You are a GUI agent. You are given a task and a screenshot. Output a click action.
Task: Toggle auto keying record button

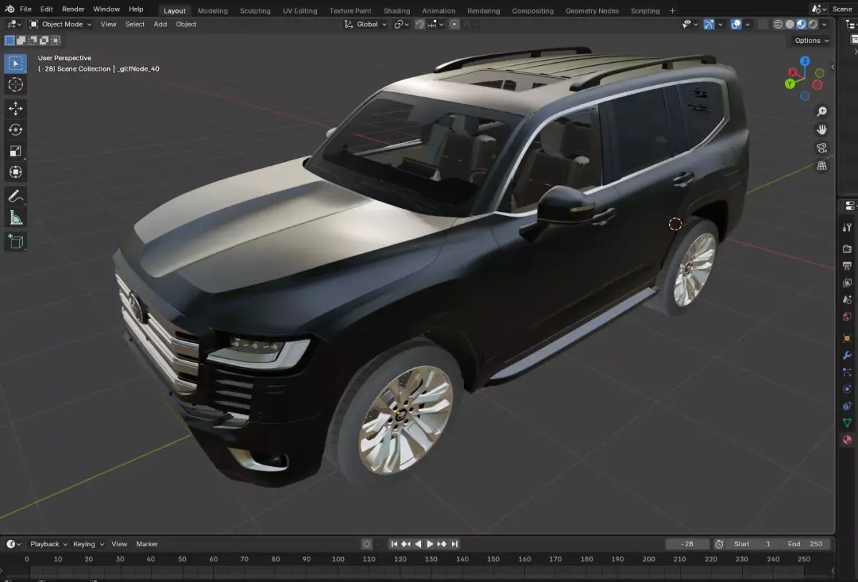367,544
